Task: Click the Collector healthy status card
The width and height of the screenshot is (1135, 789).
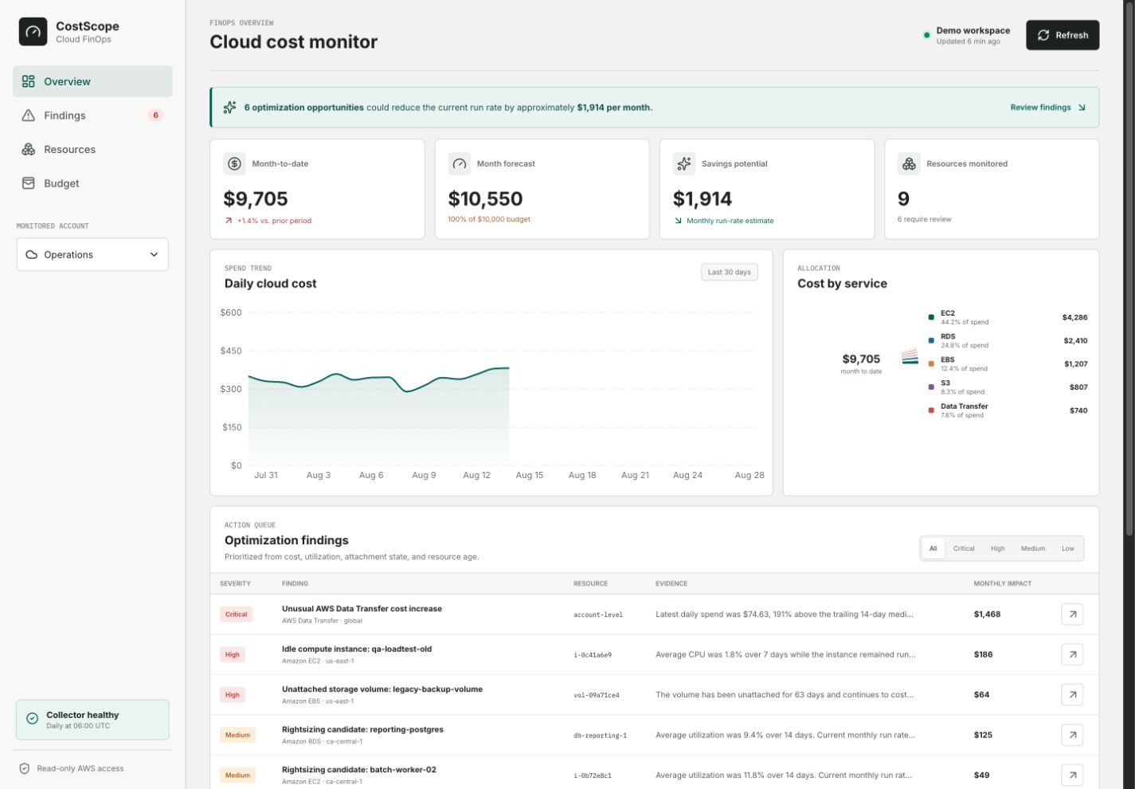Action: tap(92, 720)
